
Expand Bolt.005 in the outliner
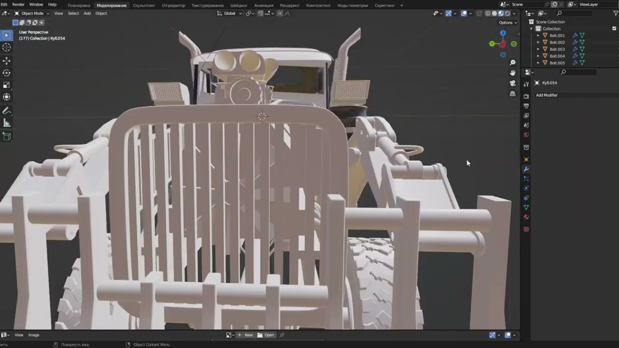[x=538, y=63]
